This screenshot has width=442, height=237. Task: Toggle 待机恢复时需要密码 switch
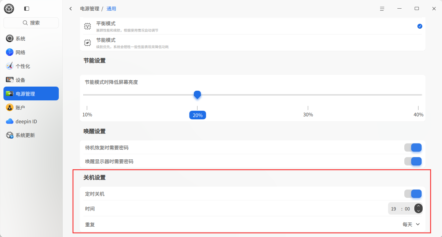[x=413, y=148]
